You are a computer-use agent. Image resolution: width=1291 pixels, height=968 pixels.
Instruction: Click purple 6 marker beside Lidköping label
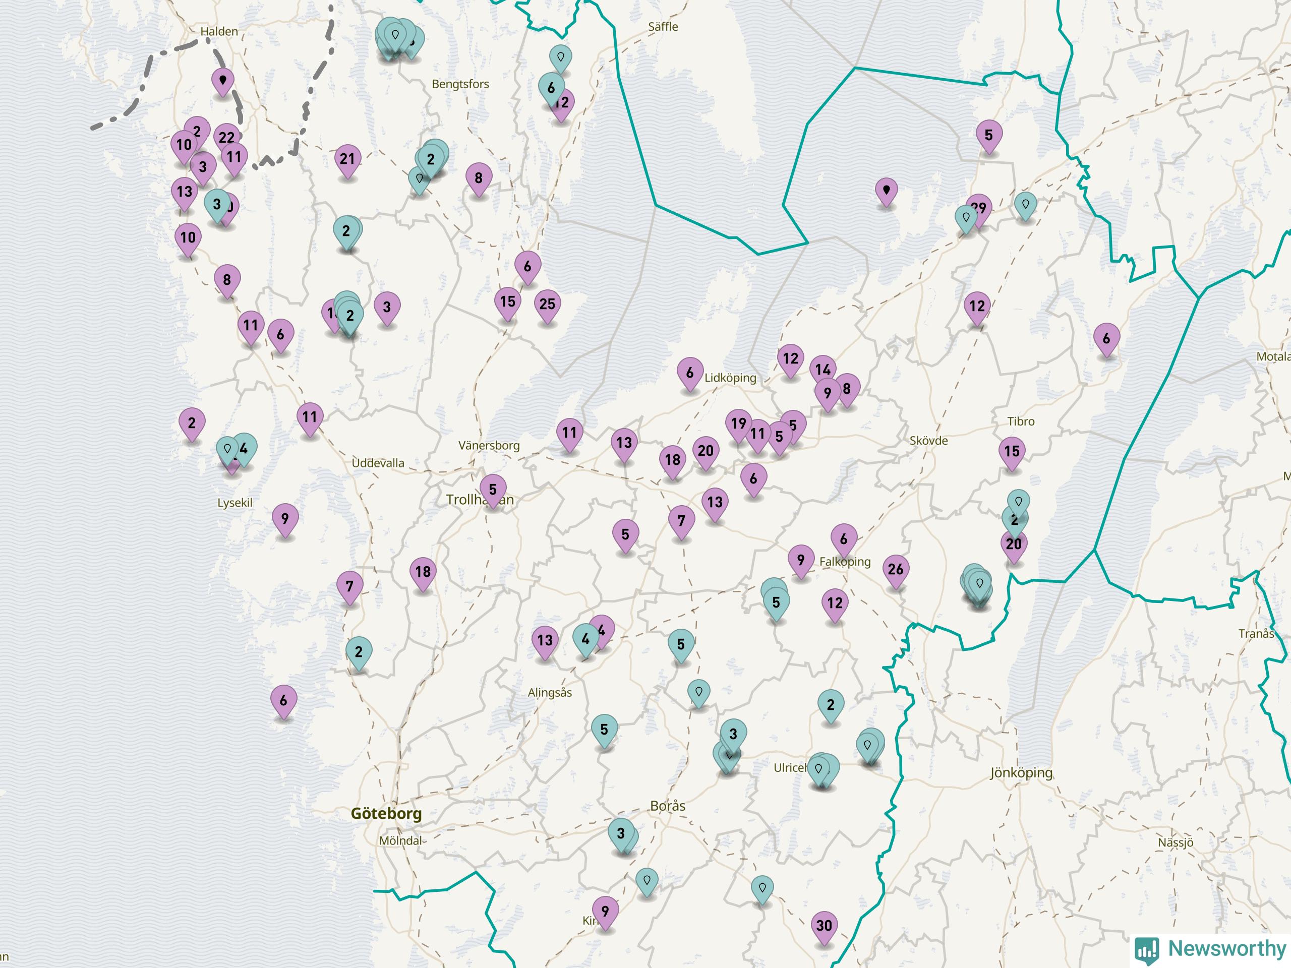690,372
